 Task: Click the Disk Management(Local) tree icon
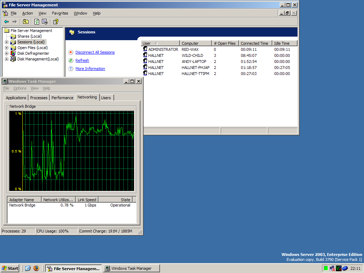13,59
